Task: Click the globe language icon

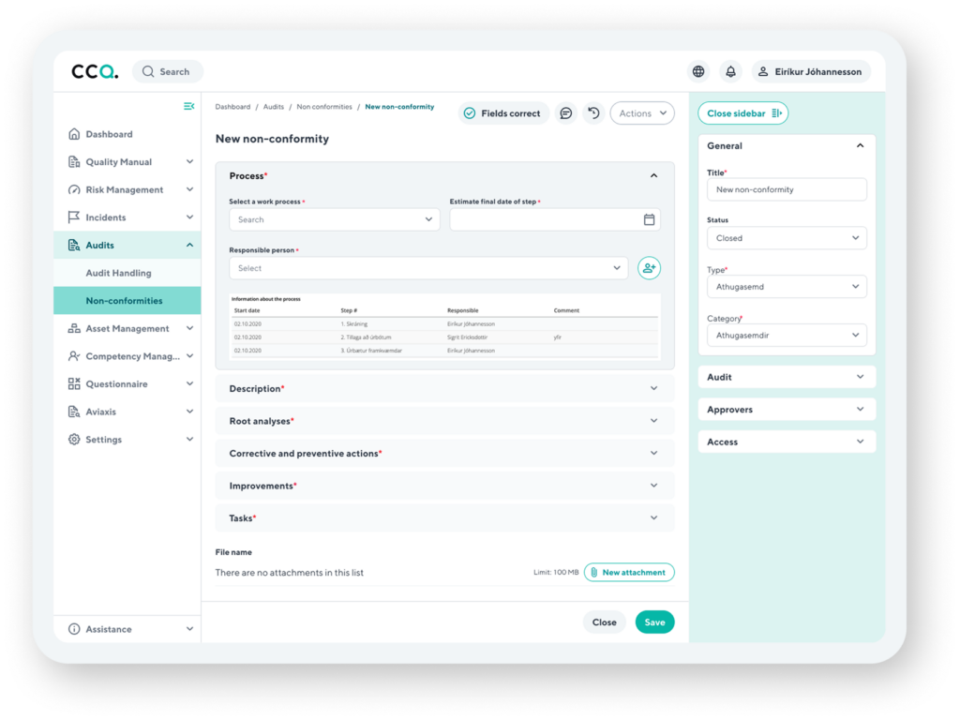Action: coord(698,71)
